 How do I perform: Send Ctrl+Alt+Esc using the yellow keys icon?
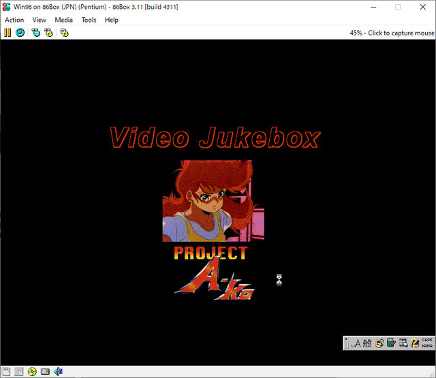point(48,33)
